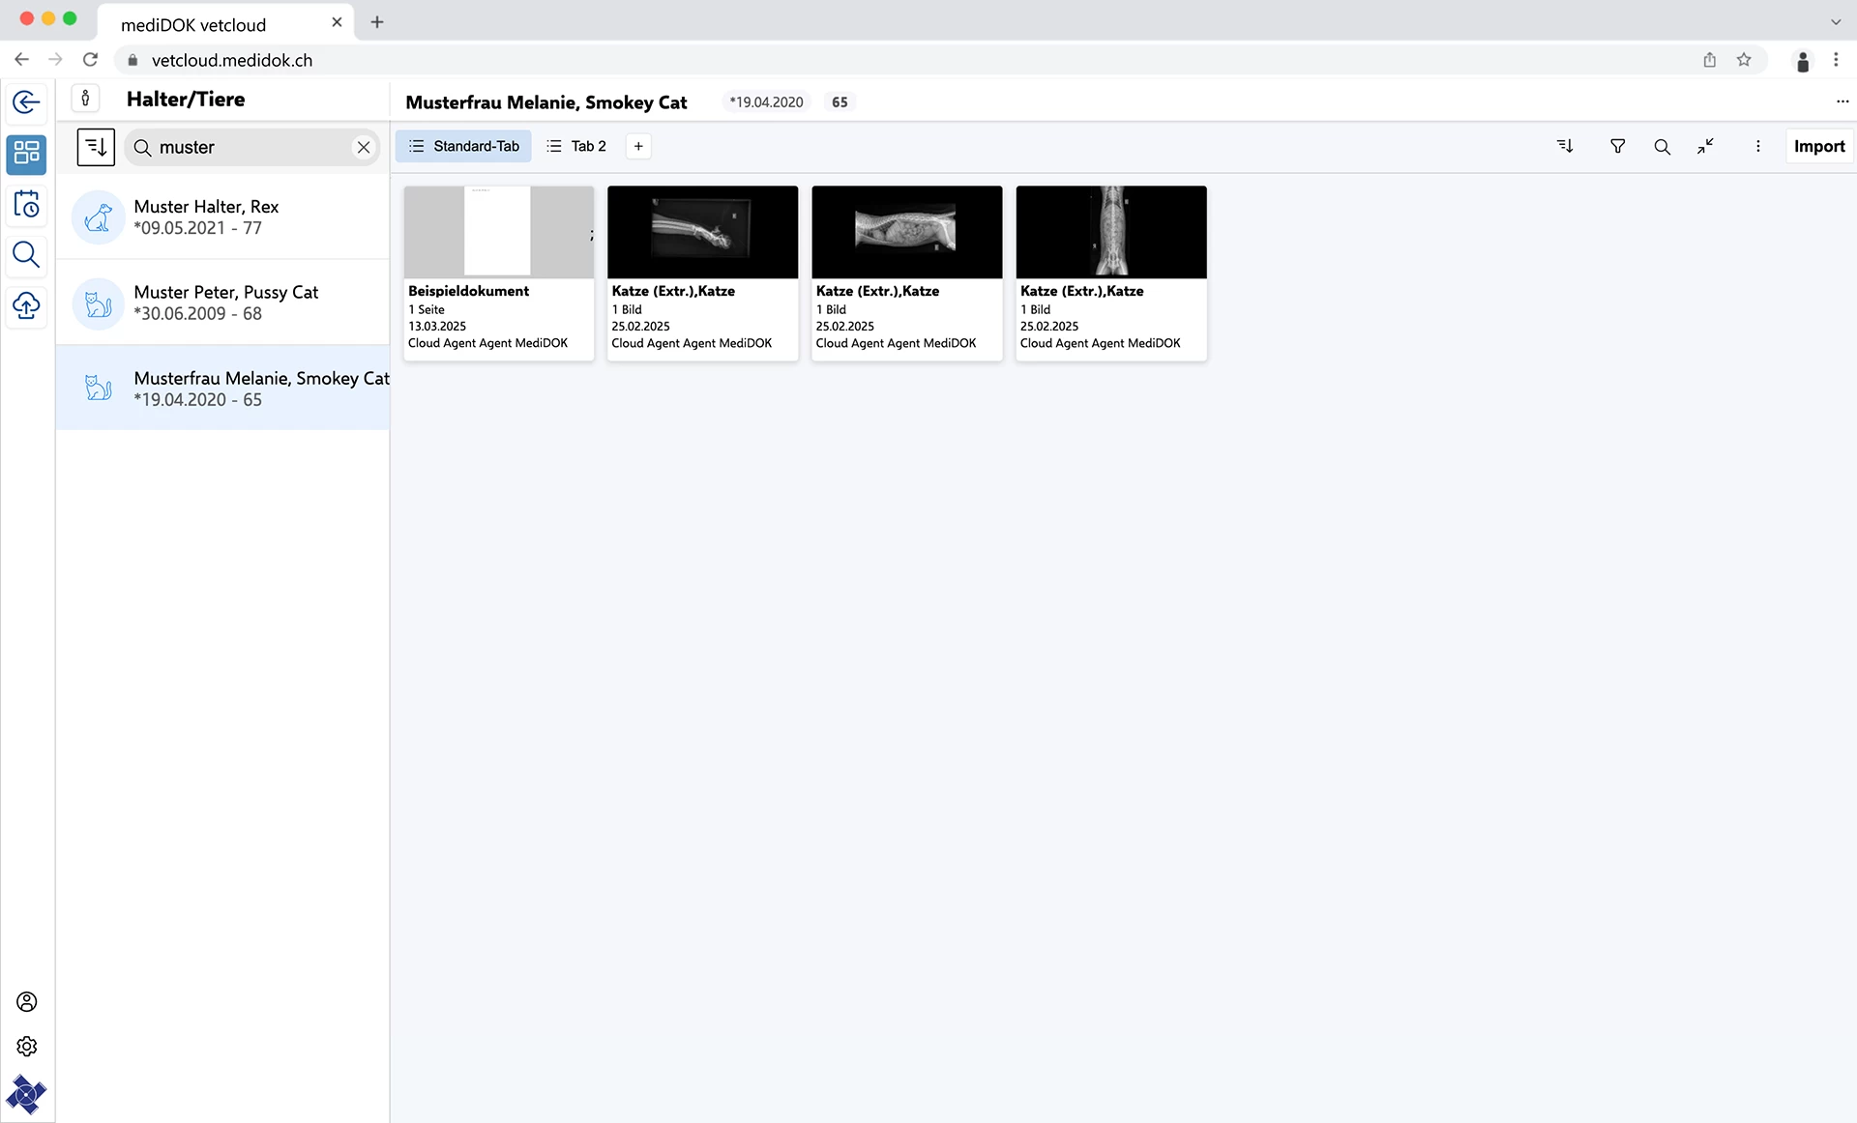Reload the browser page
Viewport: 1857px width, 1123px height.
(90, 60)
